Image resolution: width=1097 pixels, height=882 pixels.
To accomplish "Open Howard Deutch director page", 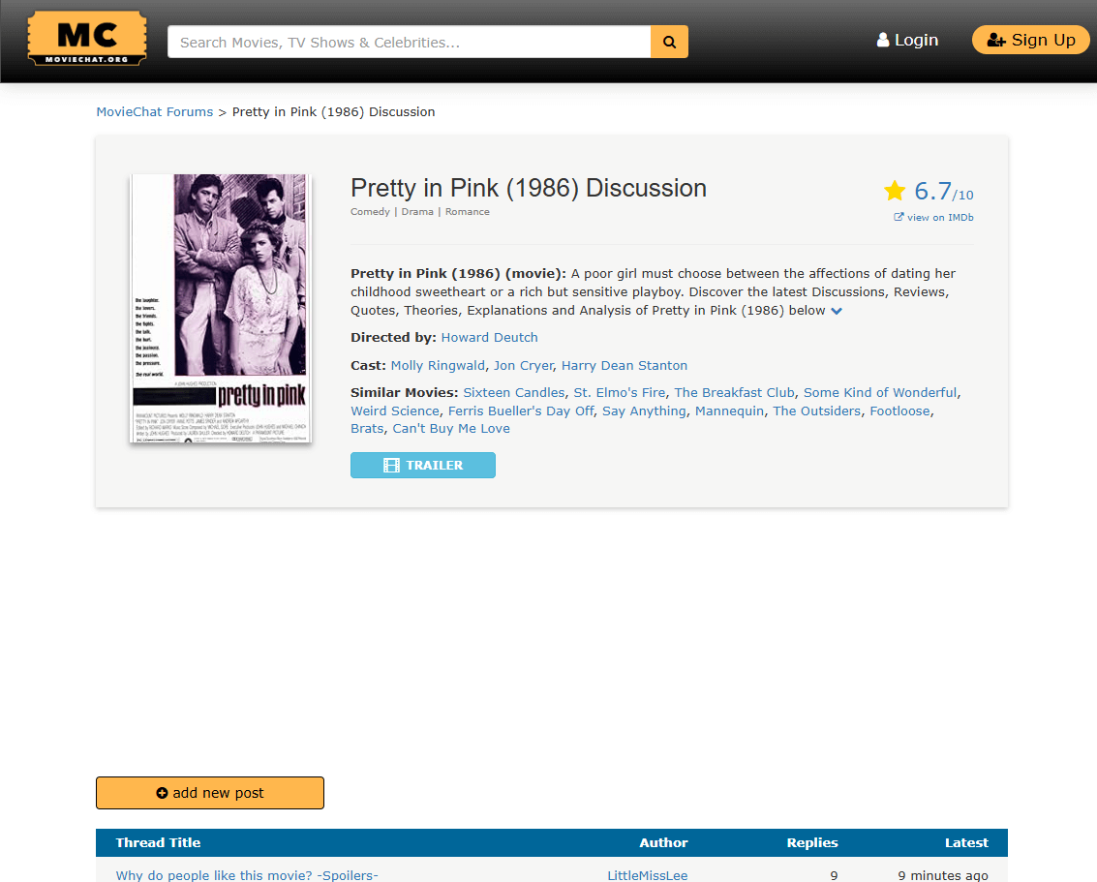I will tap(489, 337).
